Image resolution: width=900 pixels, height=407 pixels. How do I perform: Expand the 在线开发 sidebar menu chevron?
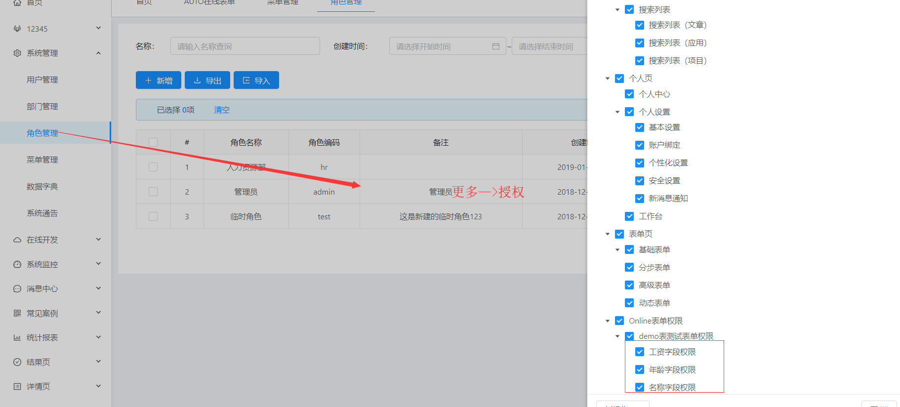[98, 240]
